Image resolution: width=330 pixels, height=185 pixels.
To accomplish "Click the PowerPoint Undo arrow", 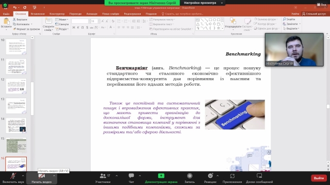I will 15,8.
